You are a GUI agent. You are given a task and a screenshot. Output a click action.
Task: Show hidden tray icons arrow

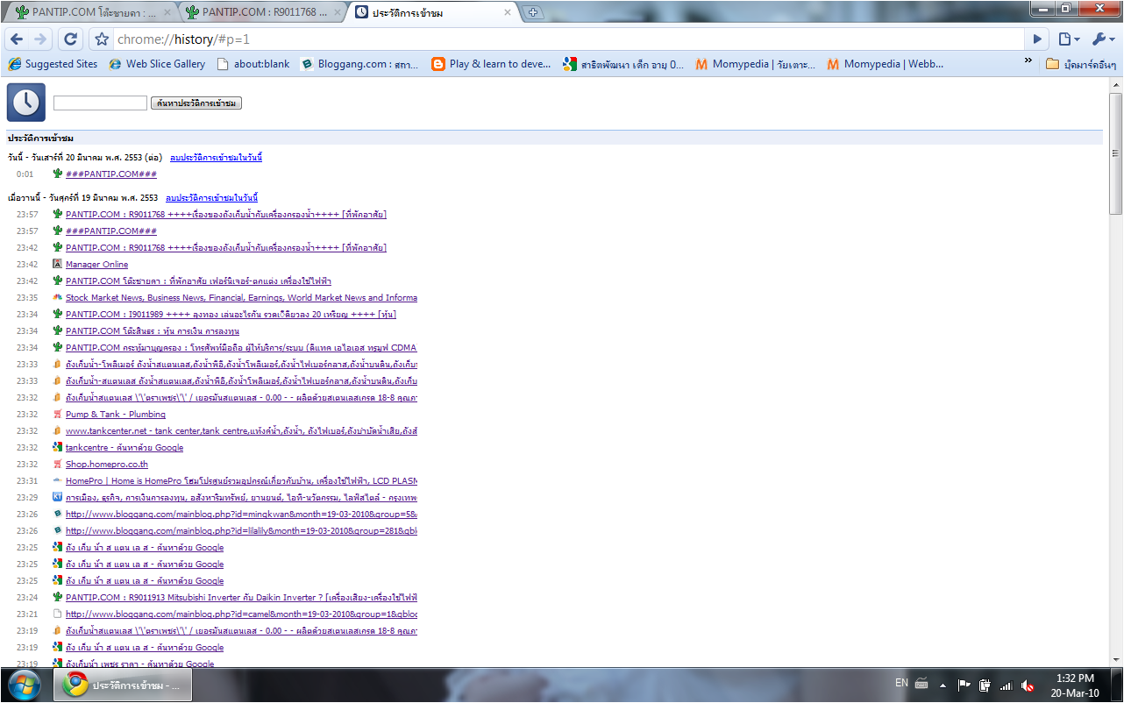[x=943, y=685]
